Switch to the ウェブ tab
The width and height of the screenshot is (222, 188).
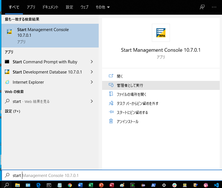coord(84,7)
